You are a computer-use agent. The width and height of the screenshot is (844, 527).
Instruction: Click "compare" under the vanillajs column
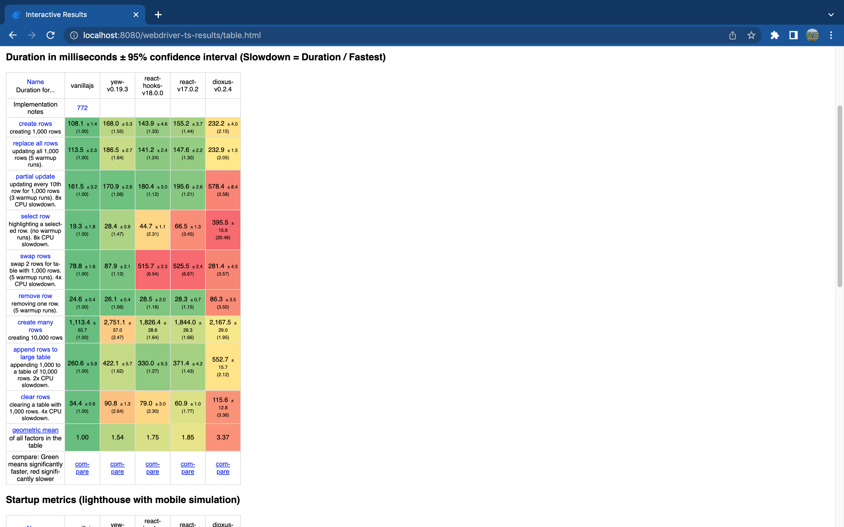coord(82,468)
